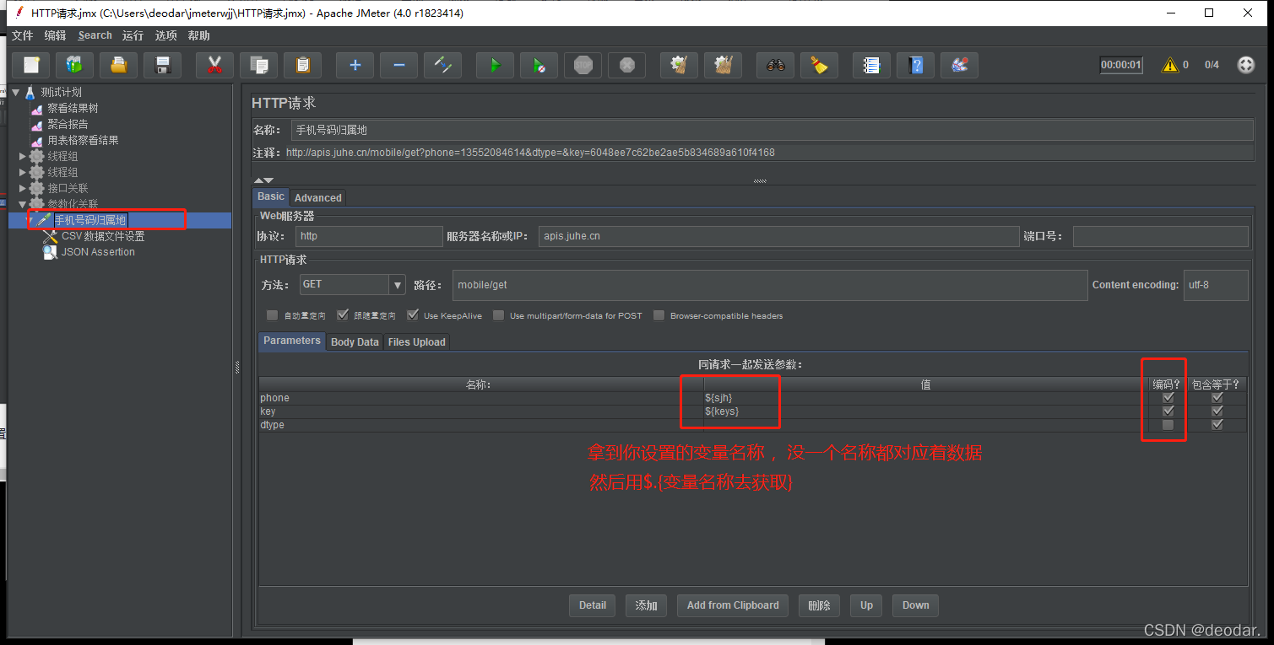This screenshot has width=1274, height=645.
Task: Collapse all tree nodes with the minus icon
Action: pos(398,65)
